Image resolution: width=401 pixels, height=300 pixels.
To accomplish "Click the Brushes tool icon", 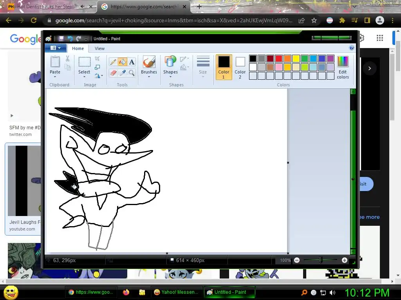I will 149,62.
